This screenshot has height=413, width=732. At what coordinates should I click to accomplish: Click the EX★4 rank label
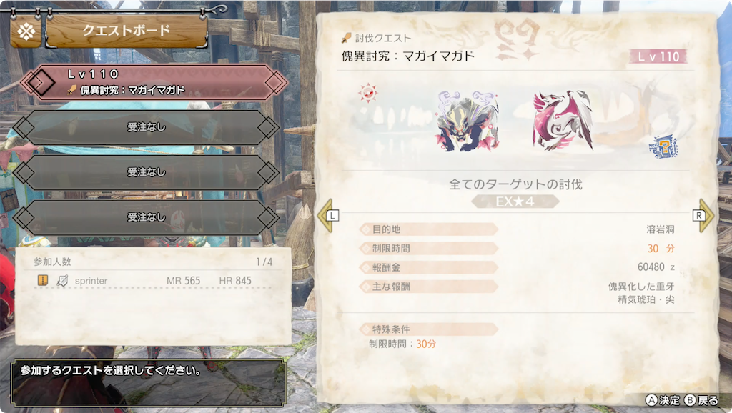coord(515,201)
